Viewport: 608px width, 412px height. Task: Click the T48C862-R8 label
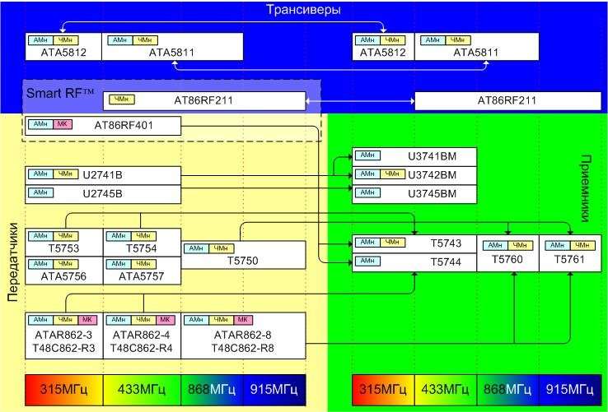243,348
